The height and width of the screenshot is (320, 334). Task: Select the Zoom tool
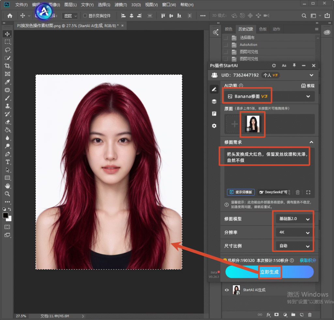[x=7, y=194]
